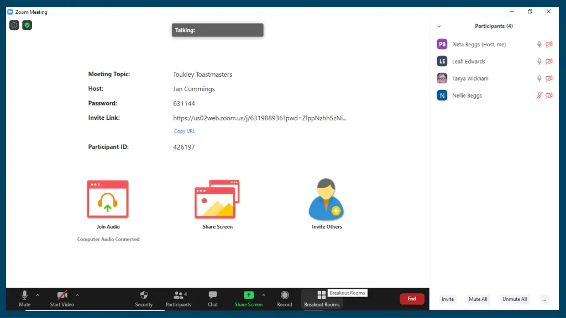Click the Participant ID value 426197
The image size is (566, 318).
pyautogui.click(x=184, y=147)
